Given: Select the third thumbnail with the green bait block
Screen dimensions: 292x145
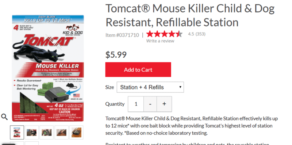Looking at the screenshot, I should click(47, 132).
